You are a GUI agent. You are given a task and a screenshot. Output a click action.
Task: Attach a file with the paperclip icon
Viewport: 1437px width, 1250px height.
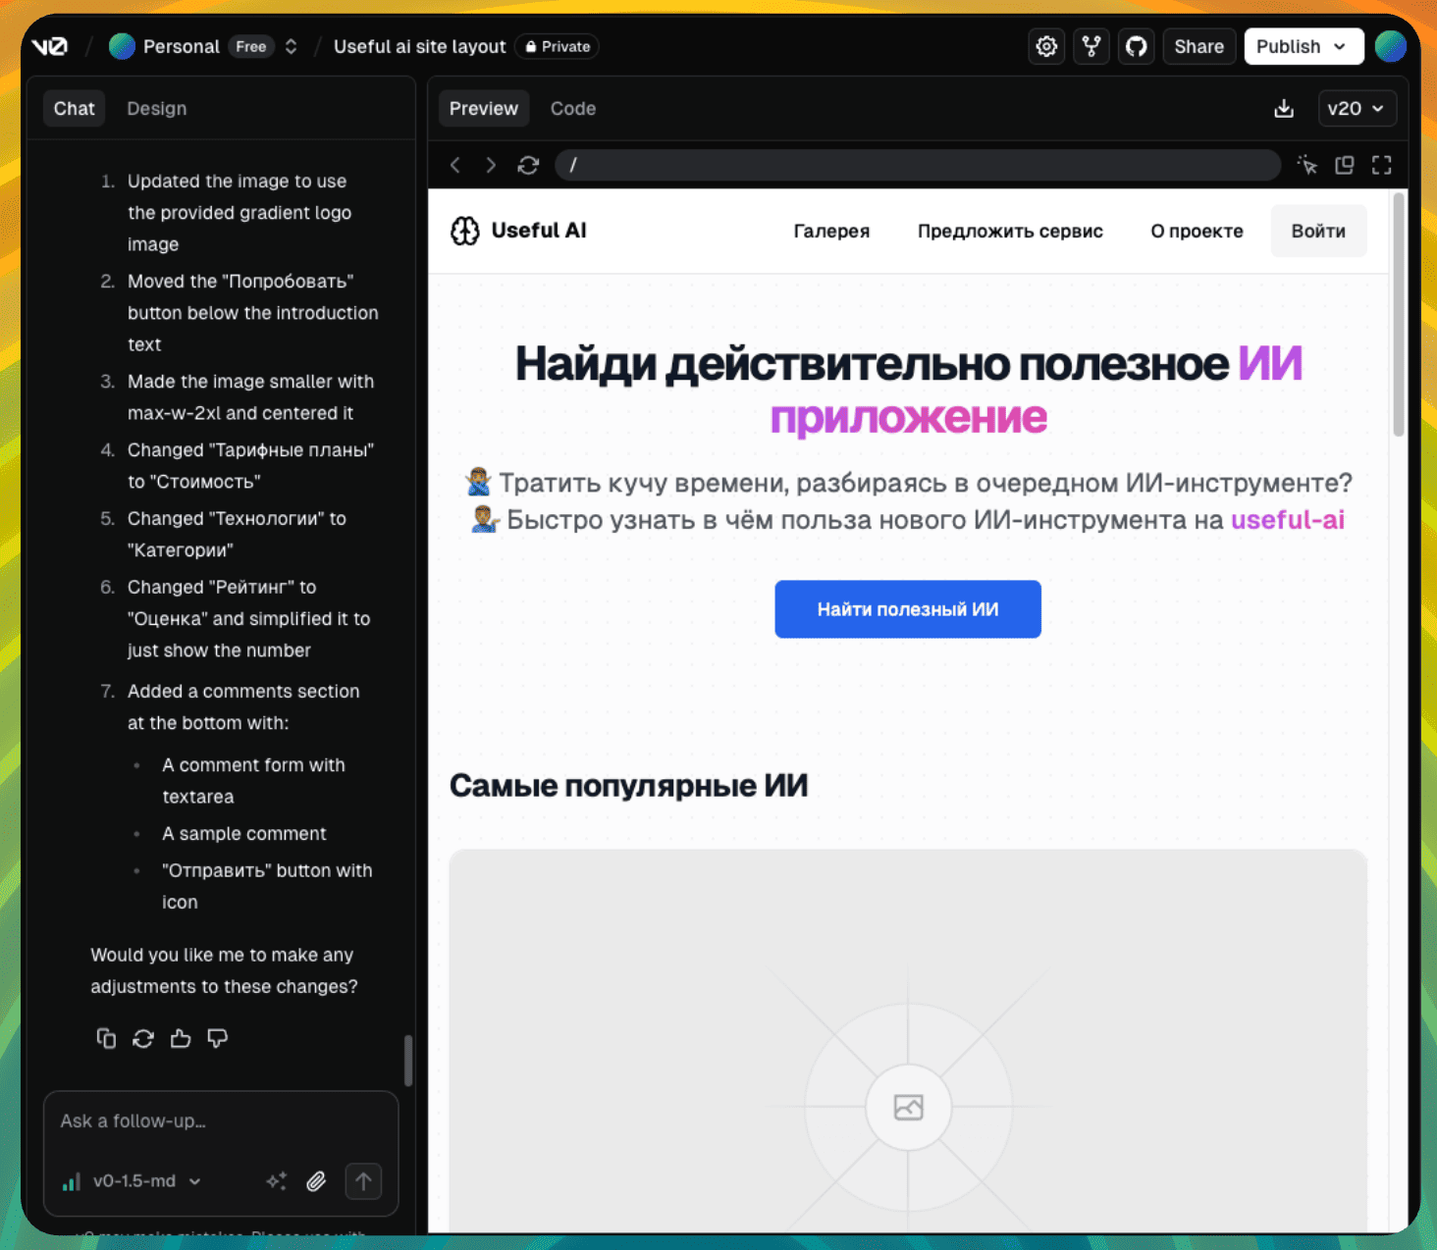316,1181
